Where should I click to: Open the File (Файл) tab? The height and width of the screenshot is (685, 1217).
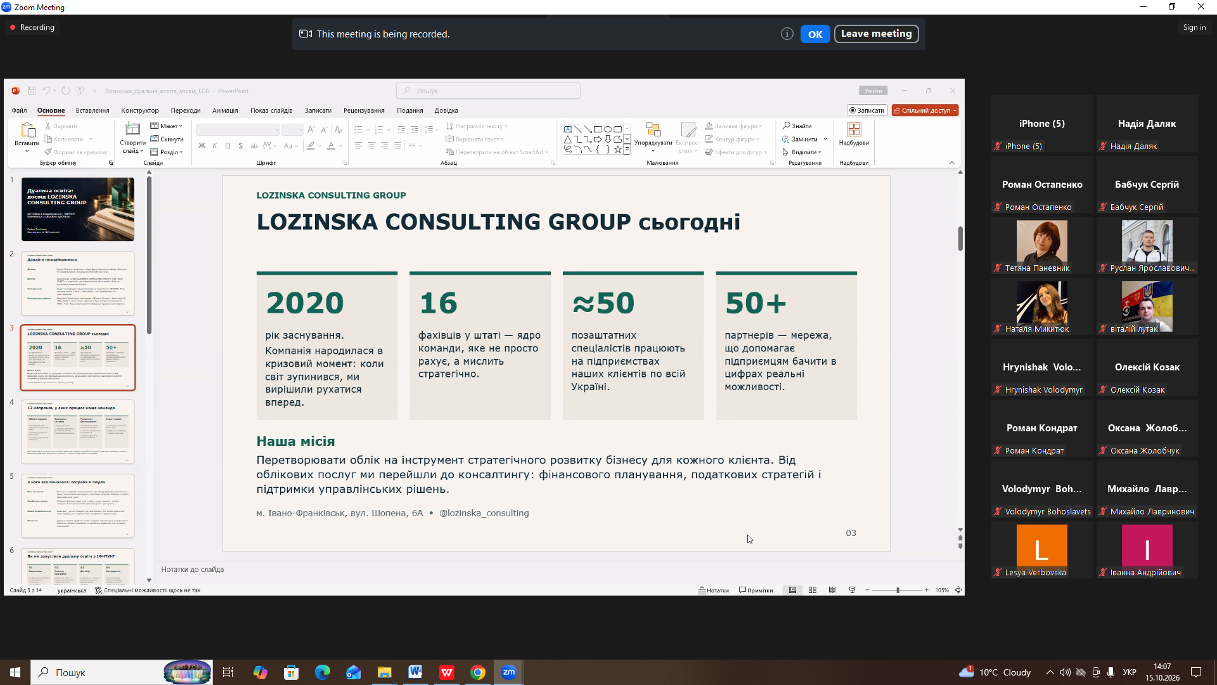pyautogui.click(x=19, y=110)
